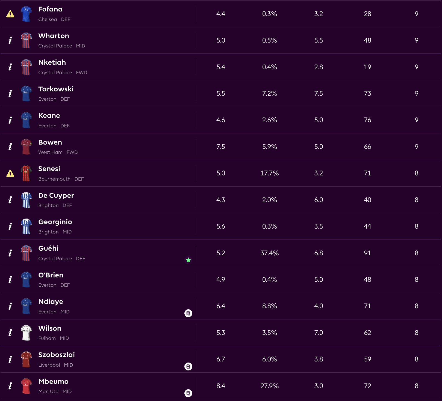Open the Georginio player name
Viewport: 442px width, 401px height.
point(55,222)
